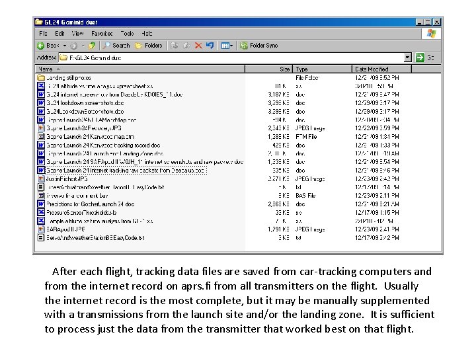Select text file icon above the BAS file

point(41,187)
